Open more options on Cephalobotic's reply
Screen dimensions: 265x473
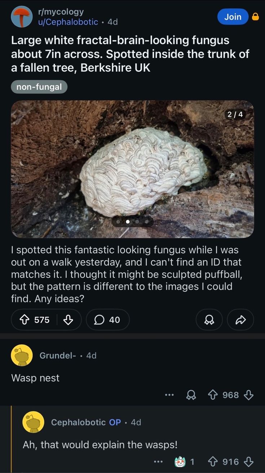(x=158, y=461)
